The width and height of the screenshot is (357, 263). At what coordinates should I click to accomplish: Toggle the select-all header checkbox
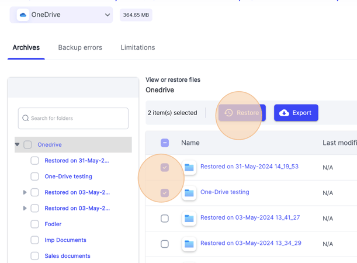coord(165,143)
